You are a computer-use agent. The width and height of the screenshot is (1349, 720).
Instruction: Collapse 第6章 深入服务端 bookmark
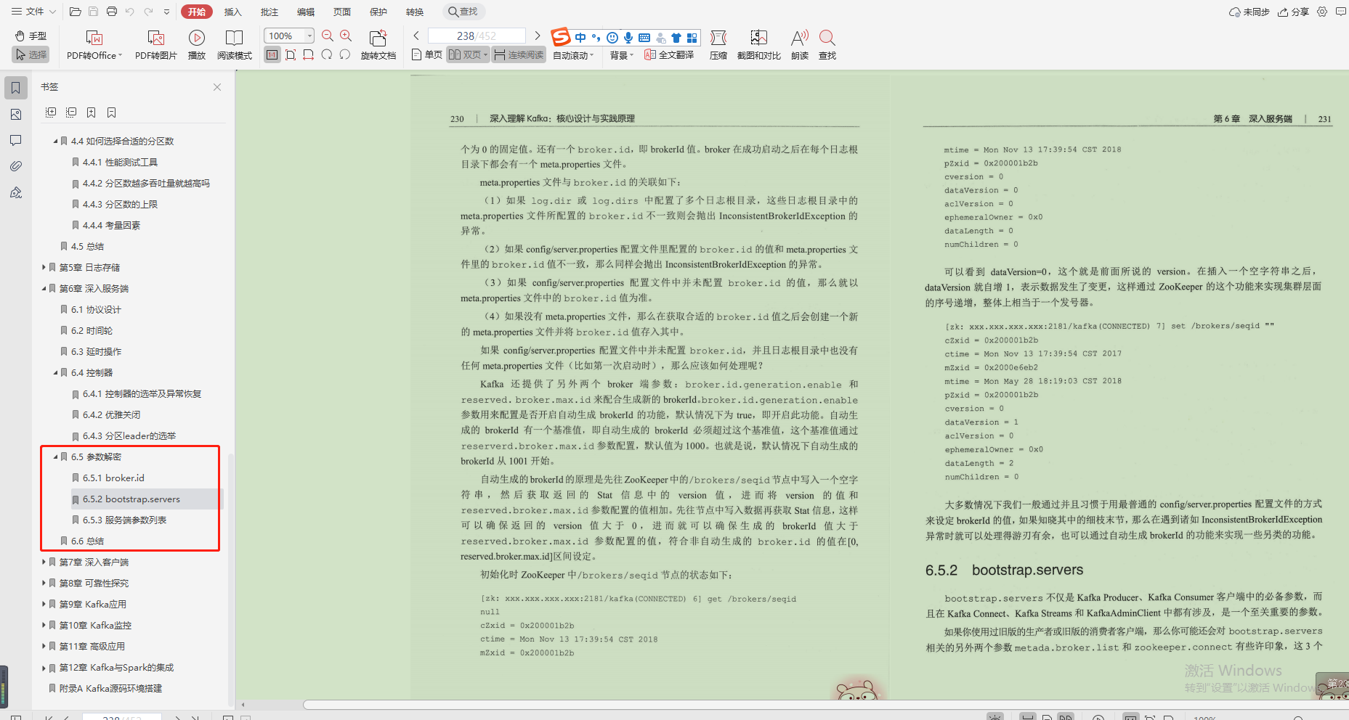tap(44, 288)
